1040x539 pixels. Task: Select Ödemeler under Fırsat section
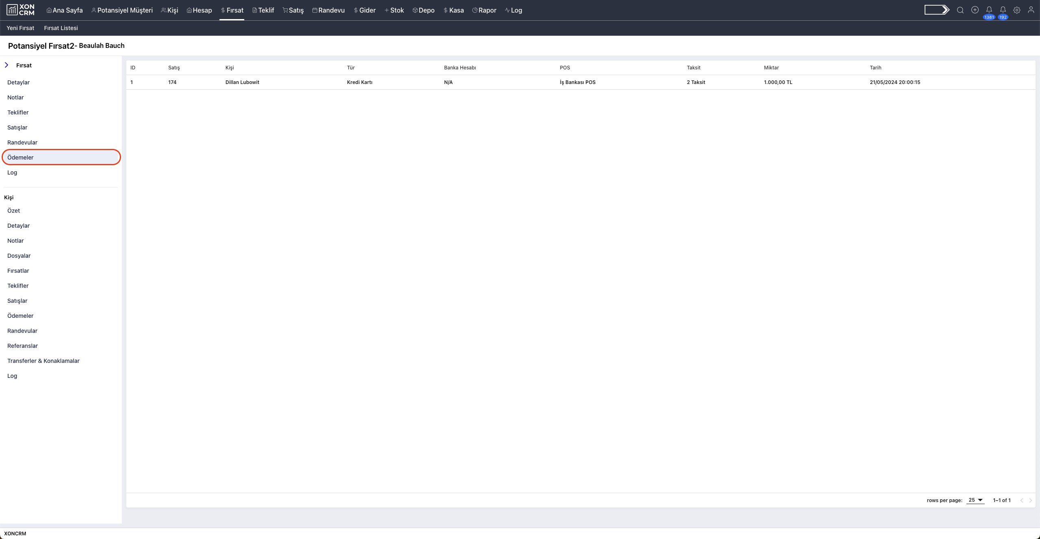point(61,157)
